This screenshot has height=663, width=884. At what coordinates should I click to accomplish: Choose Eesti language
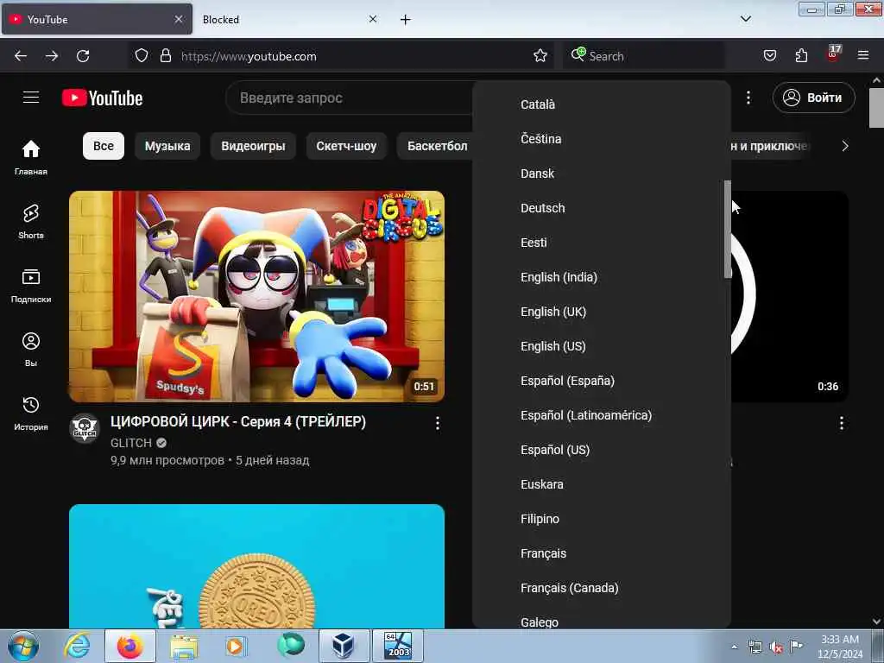click(602, 243)
